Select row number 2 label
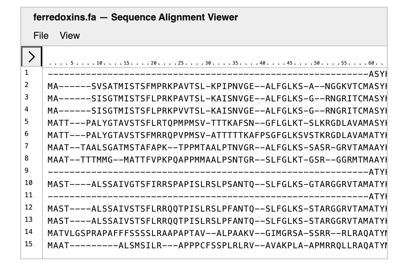 pos(27,85)
